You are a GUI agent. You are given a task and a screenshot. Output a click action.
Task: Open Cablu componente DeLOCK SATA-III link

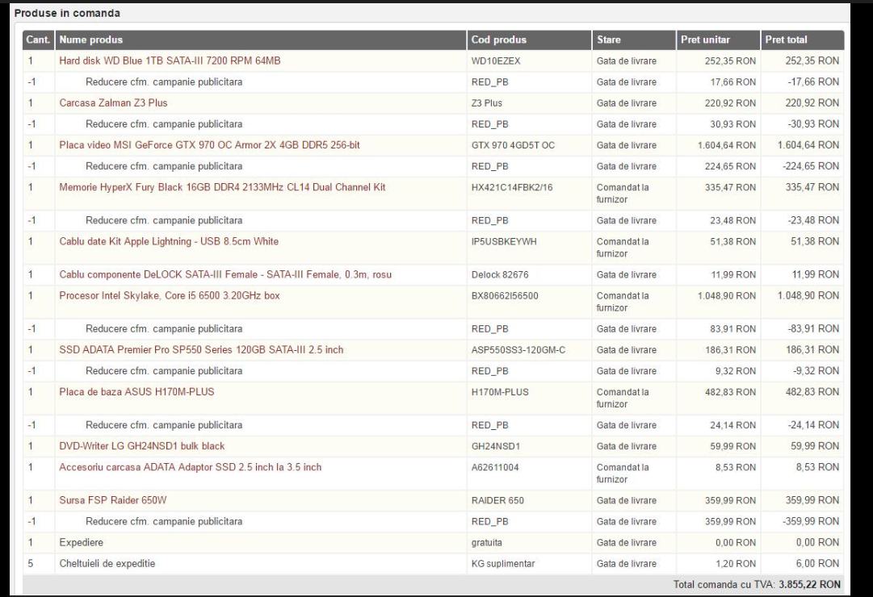(x=225, y=274)
